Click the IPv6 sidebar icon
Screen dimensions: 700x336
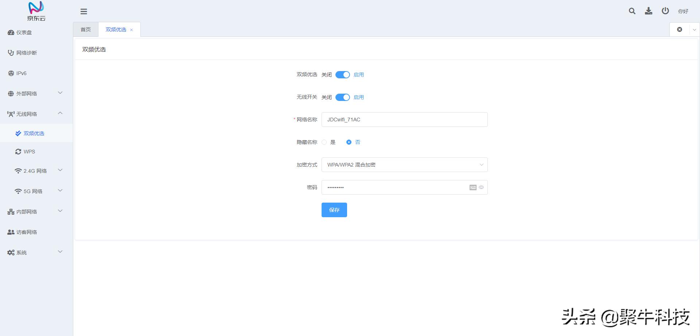[11, 73]
